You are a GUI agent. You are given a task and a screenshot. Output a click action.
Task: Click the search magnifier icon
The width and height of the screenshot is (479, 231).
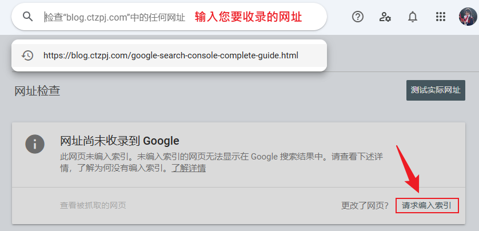pyautogui.click(x=27, y=17)
